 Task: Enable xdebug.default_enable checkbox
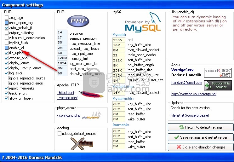point(60,134)
